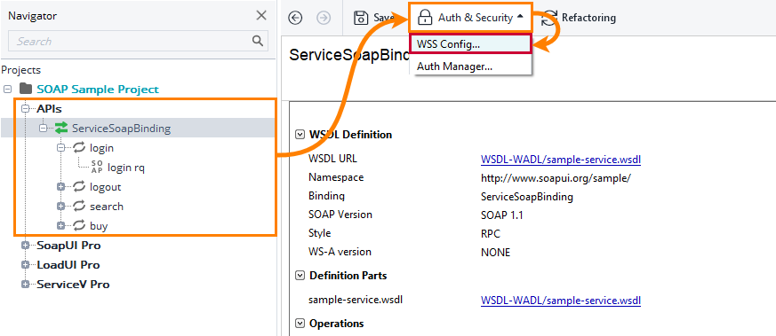Select ServiceV Pro in the tree
The height and width of the screenshot is (336, 776).
[73, 285]
